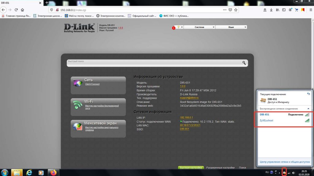Click the yellow-red bookmark flag extension
Screen dimensions: 314x176
pyautogui.click(x=303, y=10)
